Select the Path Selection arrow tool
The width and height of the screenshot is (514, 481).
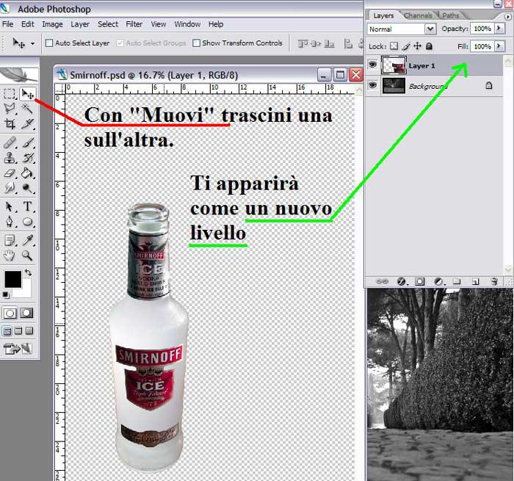click(x=10, y=206)
